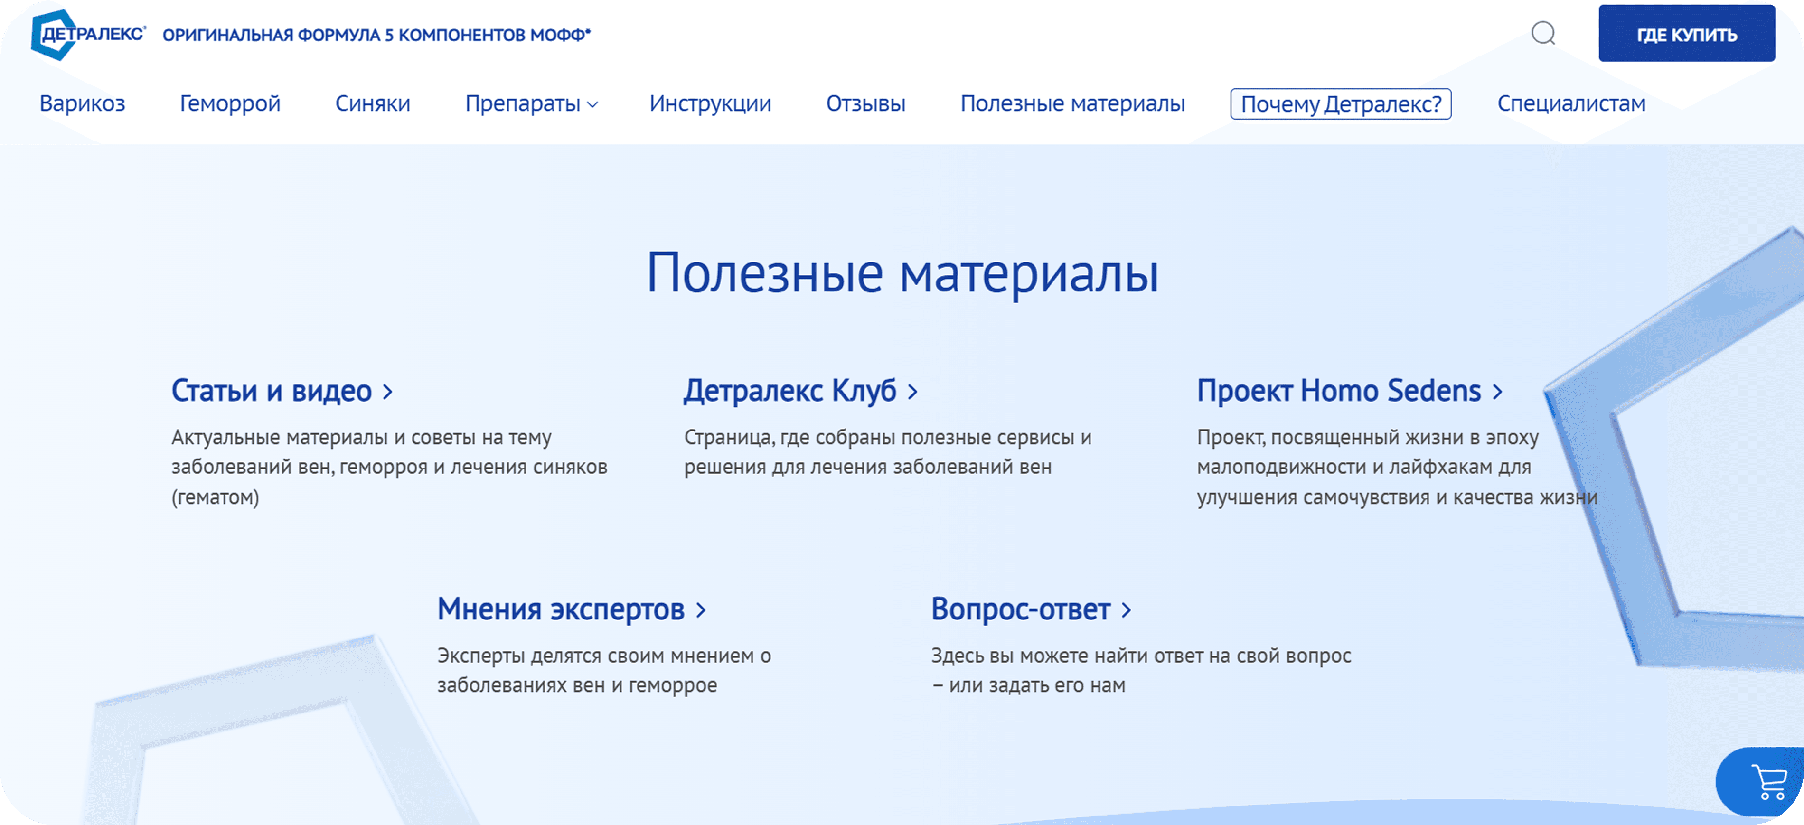The width and height of the screenshot is (1804, 825).
Task: Open the Инструкции page
Action: (x=710, y=103)
